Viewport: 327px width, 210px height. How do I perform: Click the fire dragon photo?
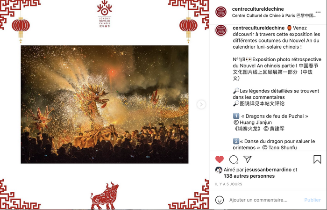105,104
